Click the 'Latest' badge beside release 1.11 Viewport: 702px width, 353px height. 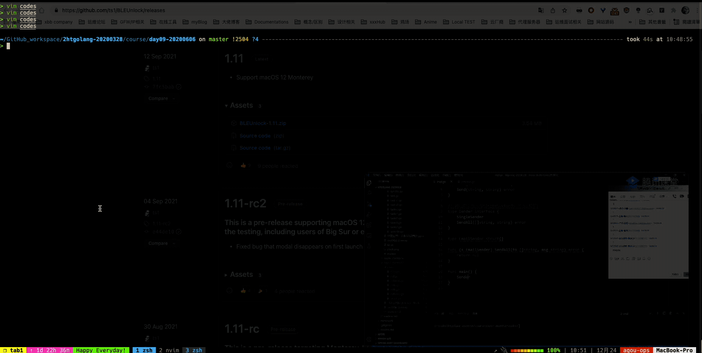[x=262, y=59]
